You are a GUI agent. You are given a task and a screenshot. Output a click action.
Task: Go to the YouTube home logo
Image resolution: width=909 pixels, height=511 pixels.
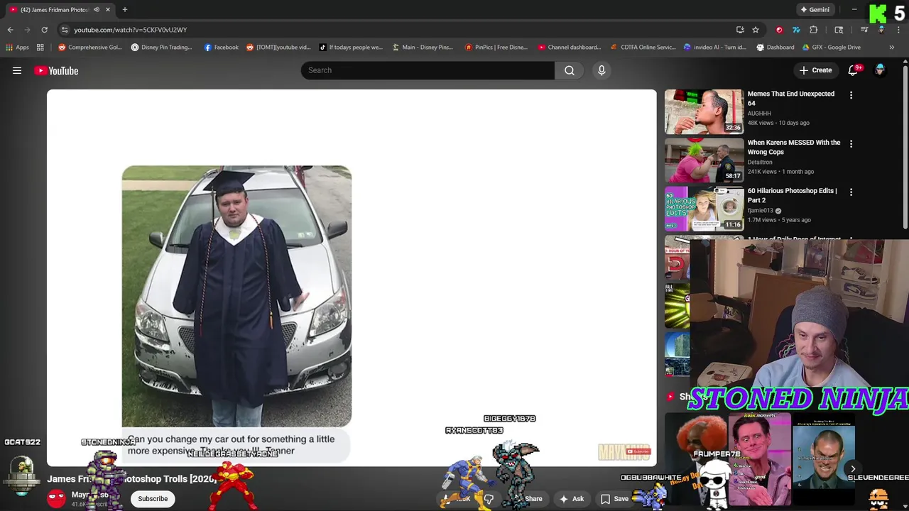click(56, 70)
